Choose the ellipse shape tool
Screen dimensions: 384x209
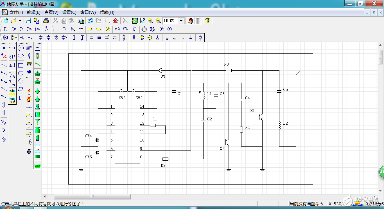[x=21, y=56]
